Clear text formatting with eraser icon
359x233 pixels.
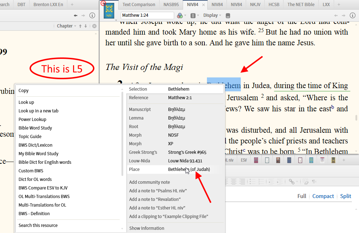306,182
